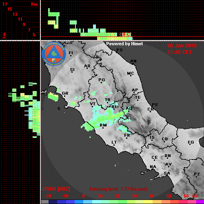Click the FG city label on the map
The image size is (204, 204).
(x=191, y=142)
